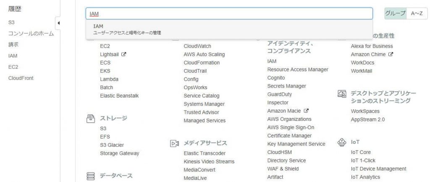Open ECS service

105,63
